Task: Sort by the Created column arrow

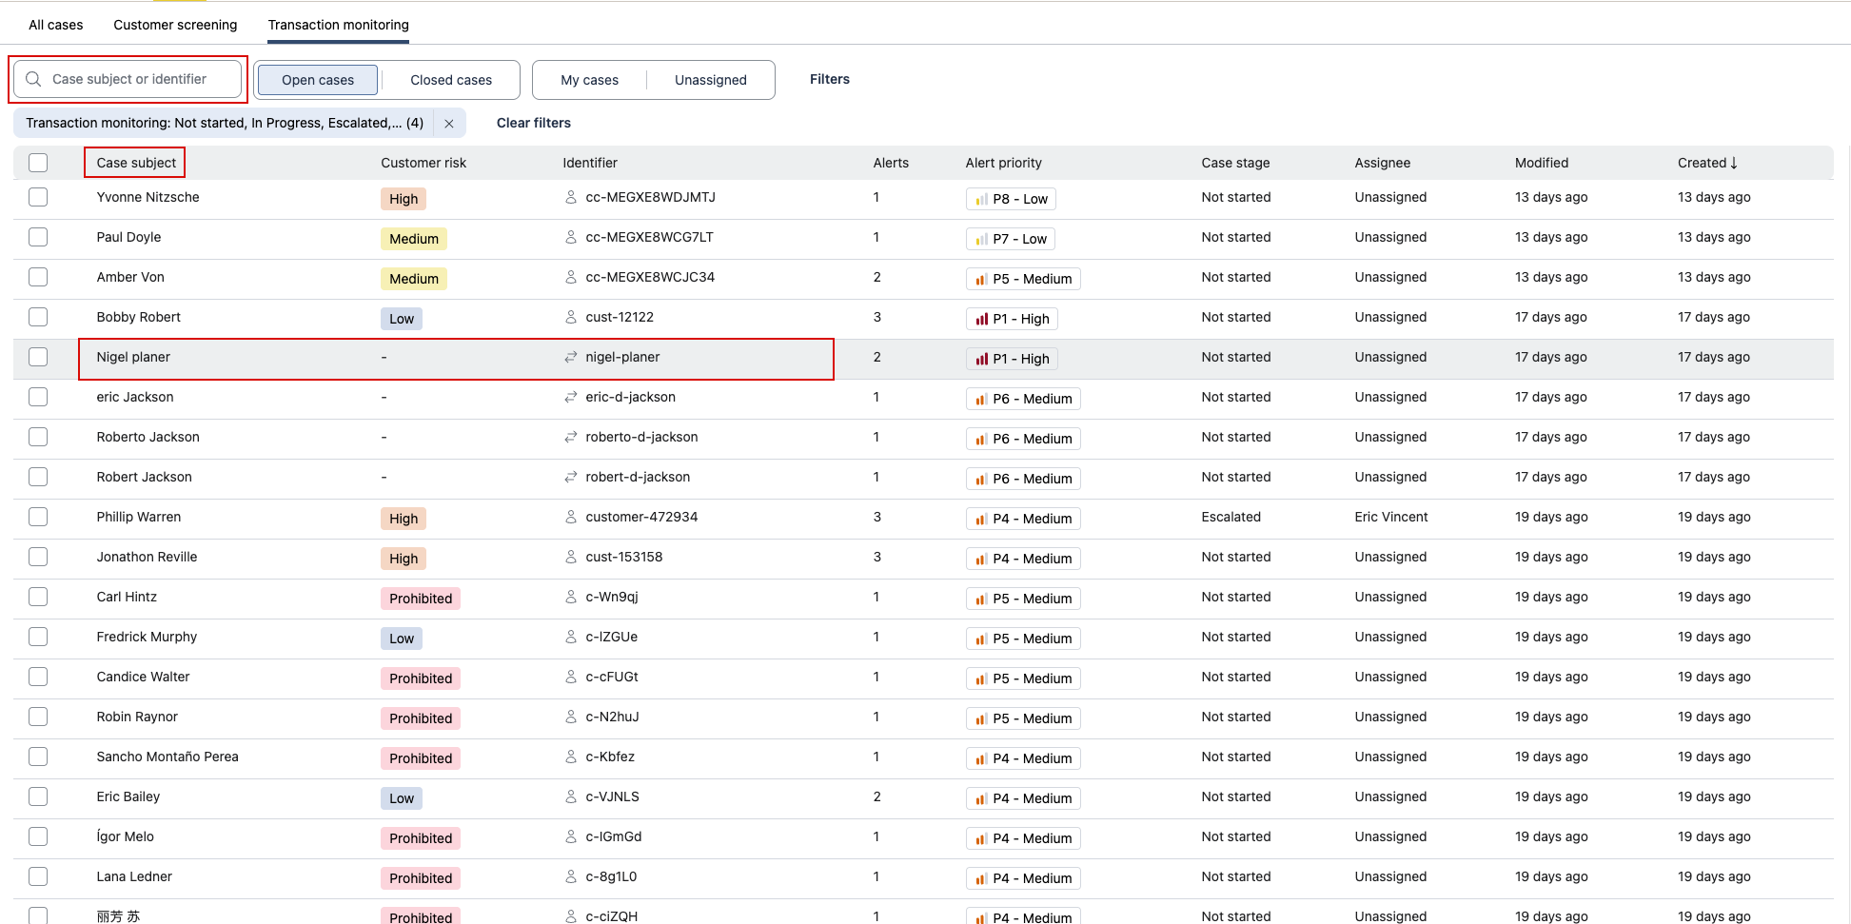Action: click(x=1734, y=163)
